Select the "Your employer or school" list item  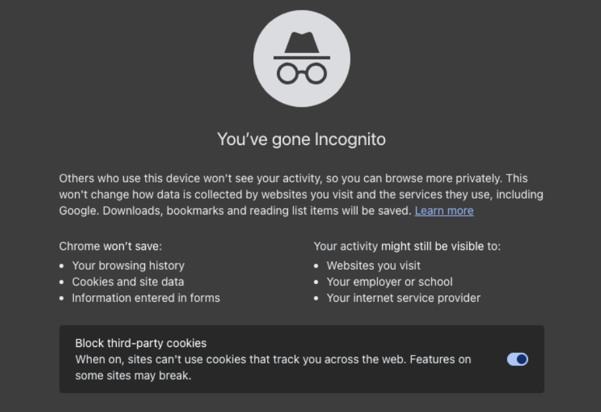pos(389,282)
